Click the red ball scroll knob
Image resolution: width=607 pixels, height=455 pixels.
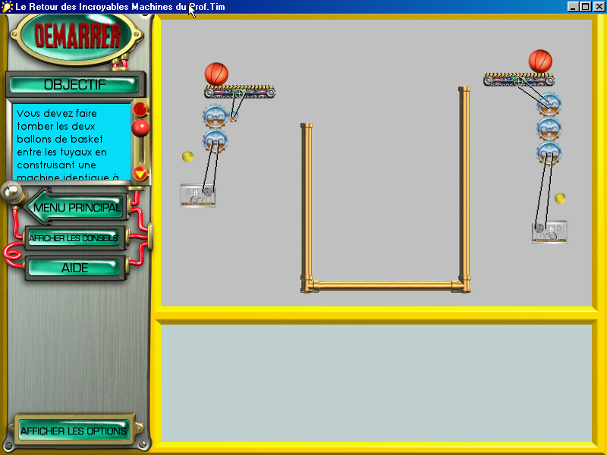140,127
